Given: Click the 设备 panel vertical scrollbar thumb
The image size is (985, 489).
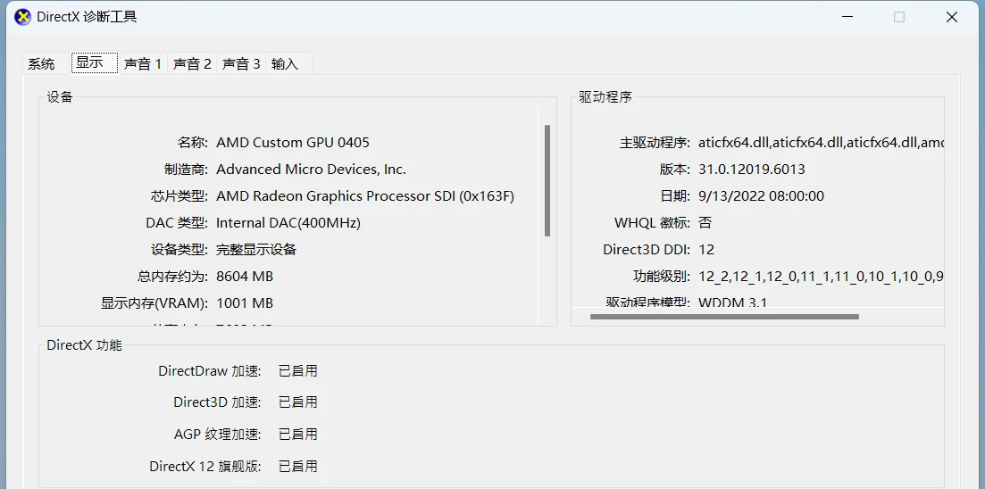Looking at the screenshot, I should tap(547, 180).
